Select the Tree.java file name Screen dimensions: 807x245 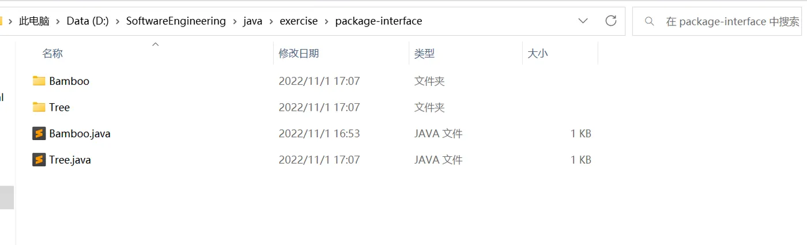click(x=70, y=160)
